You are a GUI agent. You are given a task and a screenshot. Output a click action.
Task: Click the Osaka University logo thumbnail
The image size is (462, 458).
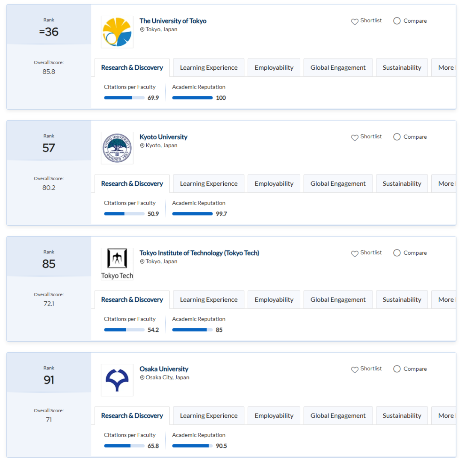[117, 380]
